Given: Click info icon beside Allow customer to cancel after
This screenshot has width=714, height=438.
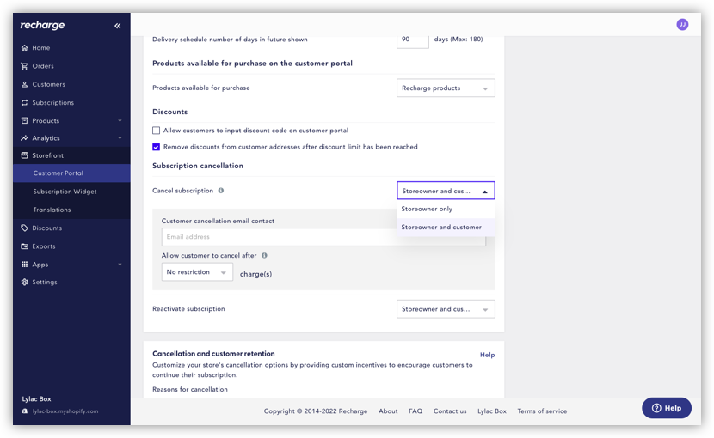Looking at the screenshot, I should (x=264, y=256).
